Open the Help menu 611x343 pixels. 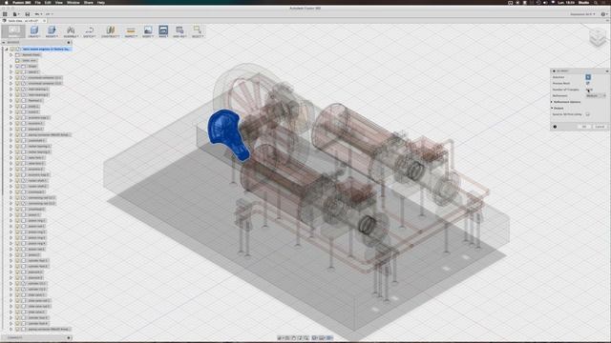coord(101,2)
